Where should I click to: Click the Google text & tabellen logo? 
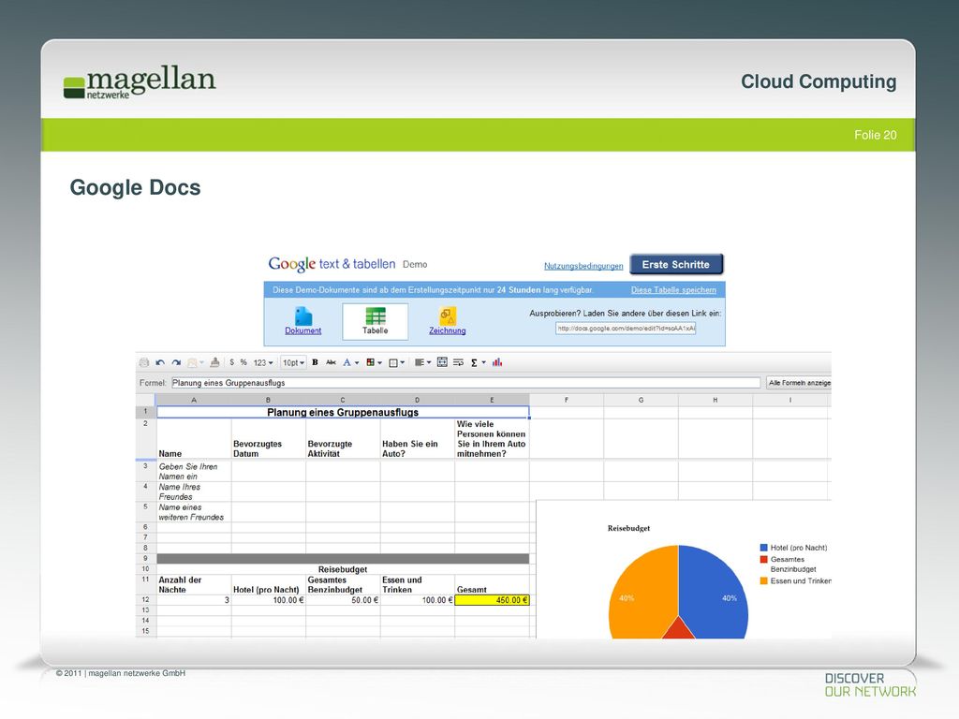point(331,264)
